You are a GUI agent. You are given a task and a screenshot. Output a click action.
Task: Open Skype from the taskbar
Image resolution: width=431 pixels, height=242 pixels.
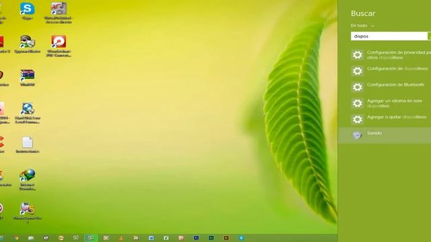click(241, 238)
